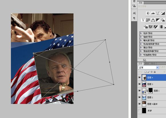Hide 图层 3 with eye icon
Image resolution: width=166 pixels, height=118 pixels.
(x=139, y=84)
